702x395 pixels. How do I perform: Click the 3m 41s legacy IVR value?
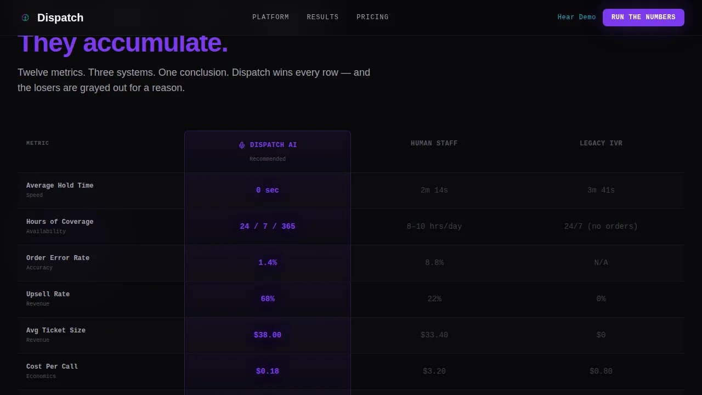601,190
